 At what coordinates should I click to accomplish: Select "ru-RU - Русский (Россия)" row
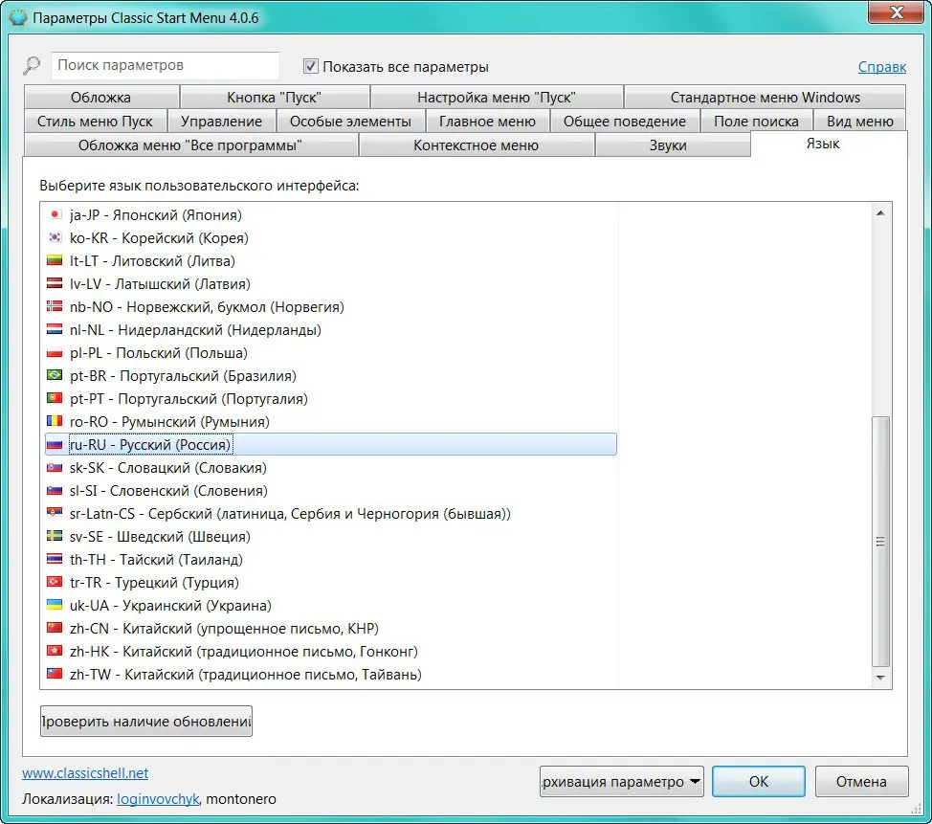(x=331, y=445)
